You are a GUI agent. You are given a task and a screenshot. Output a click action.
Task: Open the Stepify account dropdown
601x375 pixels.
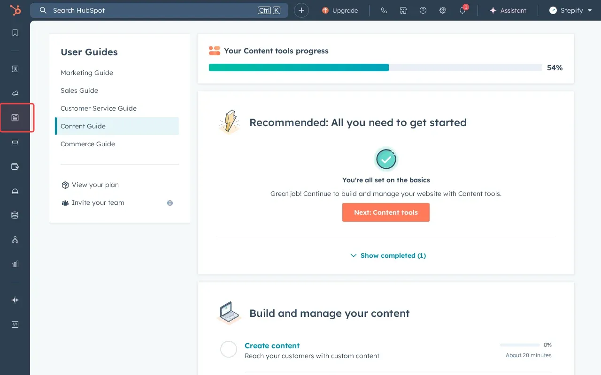[570, 10]
